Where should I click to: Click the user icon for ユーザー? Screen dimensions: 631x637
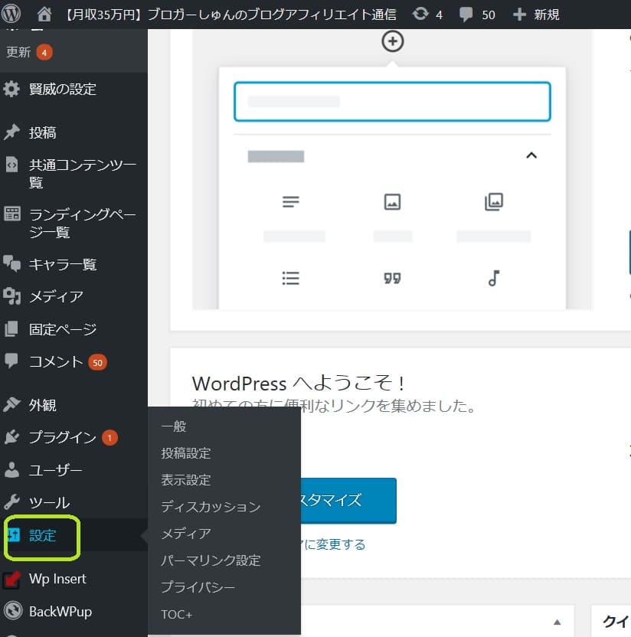point(11,469)
